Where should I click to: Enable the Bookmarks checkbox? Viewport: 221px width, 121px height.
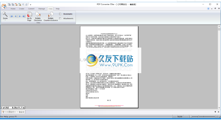[60, 14]
